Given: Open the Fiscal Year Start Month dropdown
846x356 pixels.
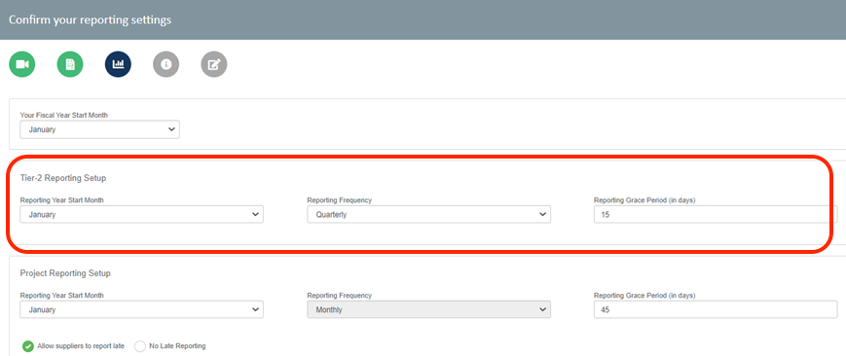Looking at the screenshot, I should (x=100, y=129).
